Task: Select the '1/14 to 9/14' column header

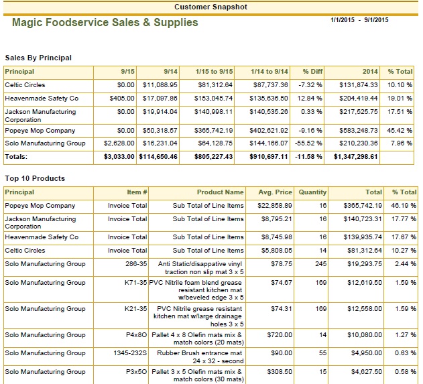Action: tap(269, 72)
